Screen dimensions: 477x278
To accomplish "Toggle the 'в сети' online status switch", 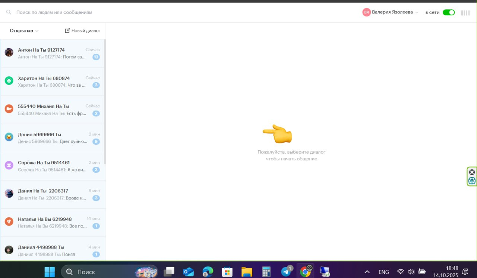I will (449, 12).
